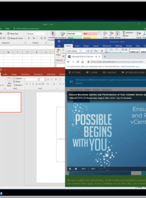Open the Fill dropdown in Excel

click(x=126, y=36)
